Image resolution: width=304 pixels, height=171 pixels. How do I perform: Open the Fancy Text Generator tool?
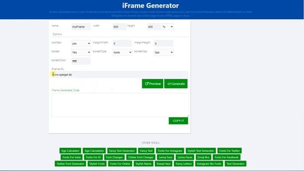click(122, 151)
